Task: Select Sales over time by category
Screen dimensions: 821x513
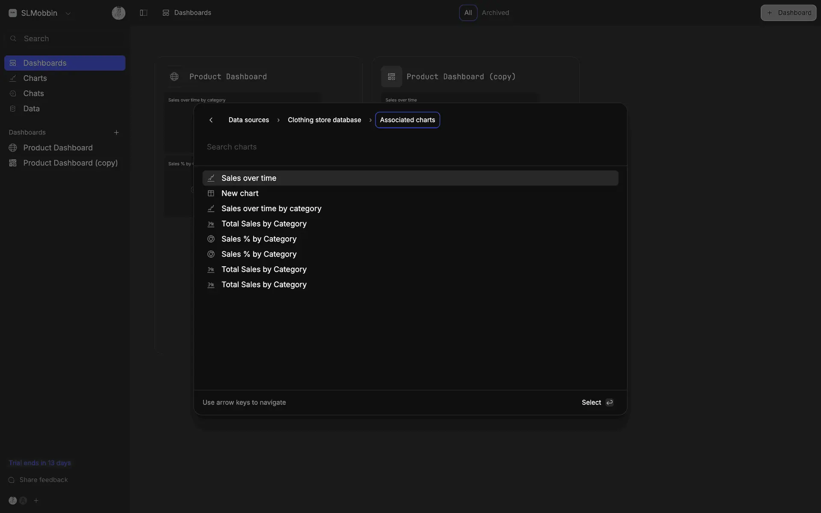Action: pyautogui.click(x=271, y=209)
